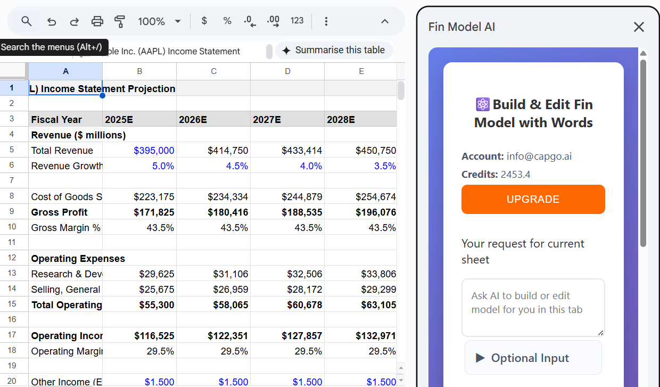
Task: Apply percent format icon
Action: pyautogui.click(x=227, y=21)
